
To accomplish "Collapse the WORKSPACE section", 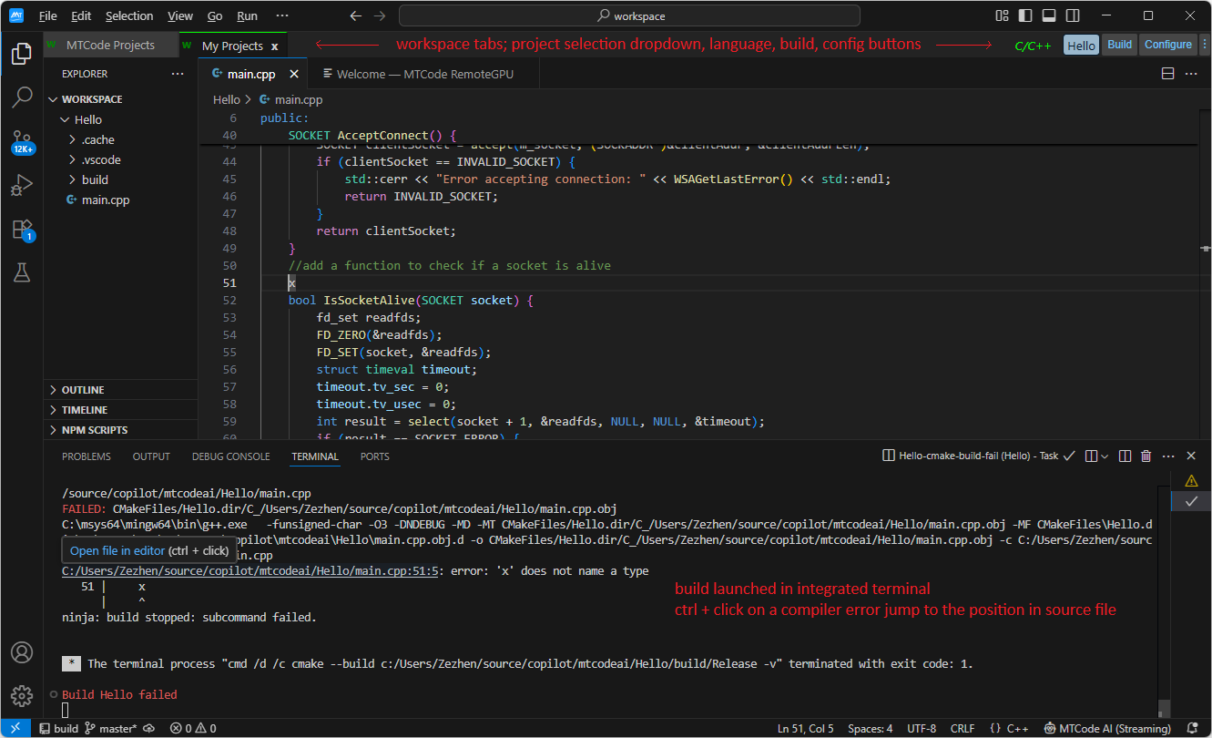I will point(120,99).
